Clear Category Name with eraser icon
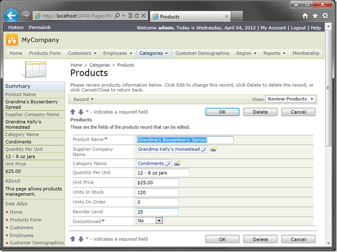The image size is (337, 252). 168,163
